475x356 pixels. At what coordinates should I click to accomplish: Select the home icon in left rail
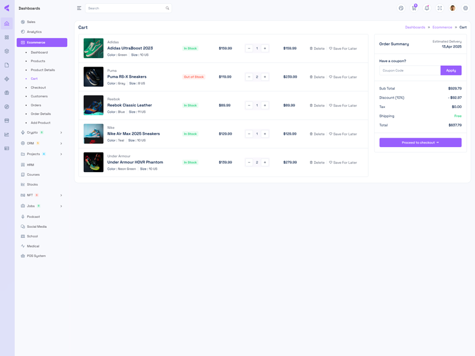tap(7, 24)
